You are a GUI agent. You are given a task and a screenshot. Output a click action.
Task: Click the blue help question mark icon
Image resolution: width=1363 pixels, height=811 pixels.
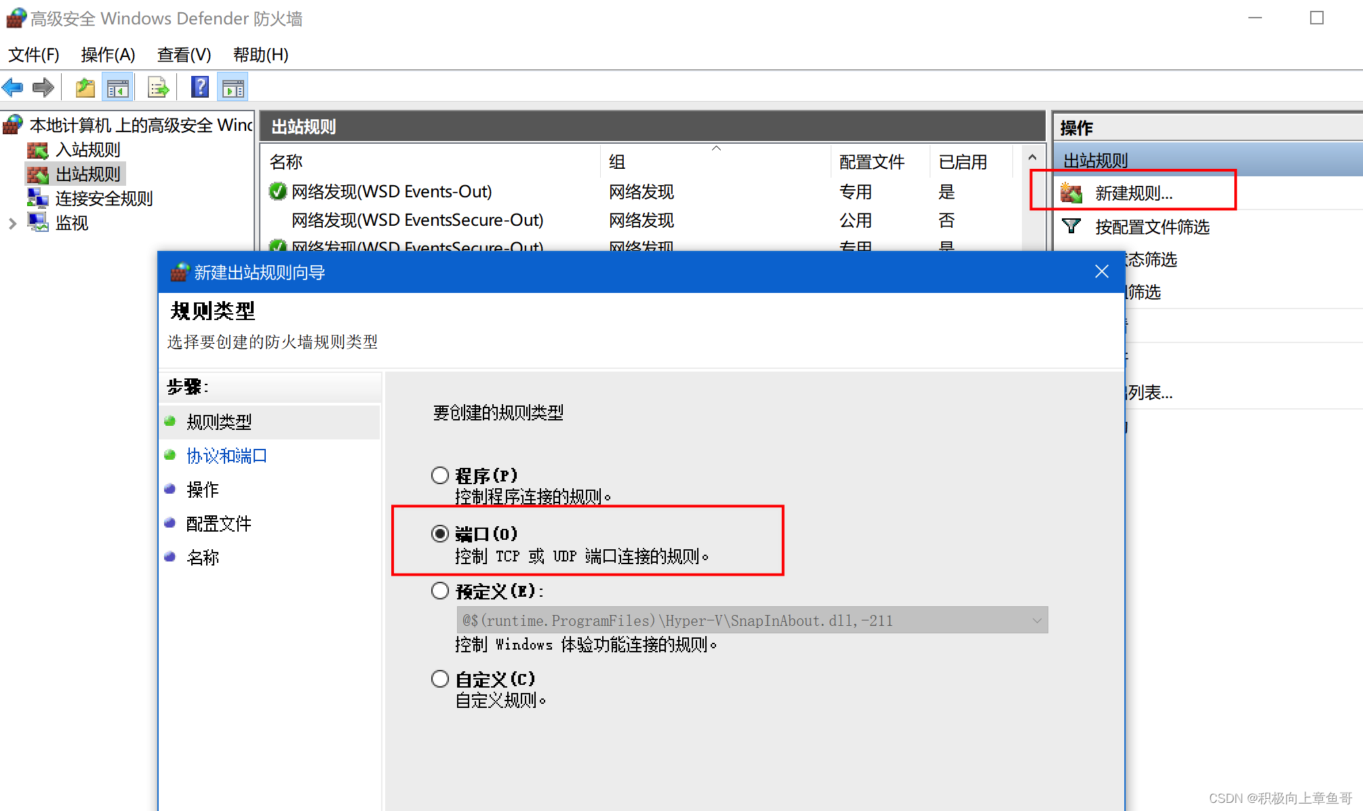tap(199, 87)
